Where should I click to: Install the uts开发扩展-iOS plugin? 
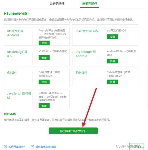[x=112, y=37]
